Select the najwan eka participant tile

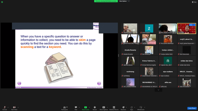168,61
